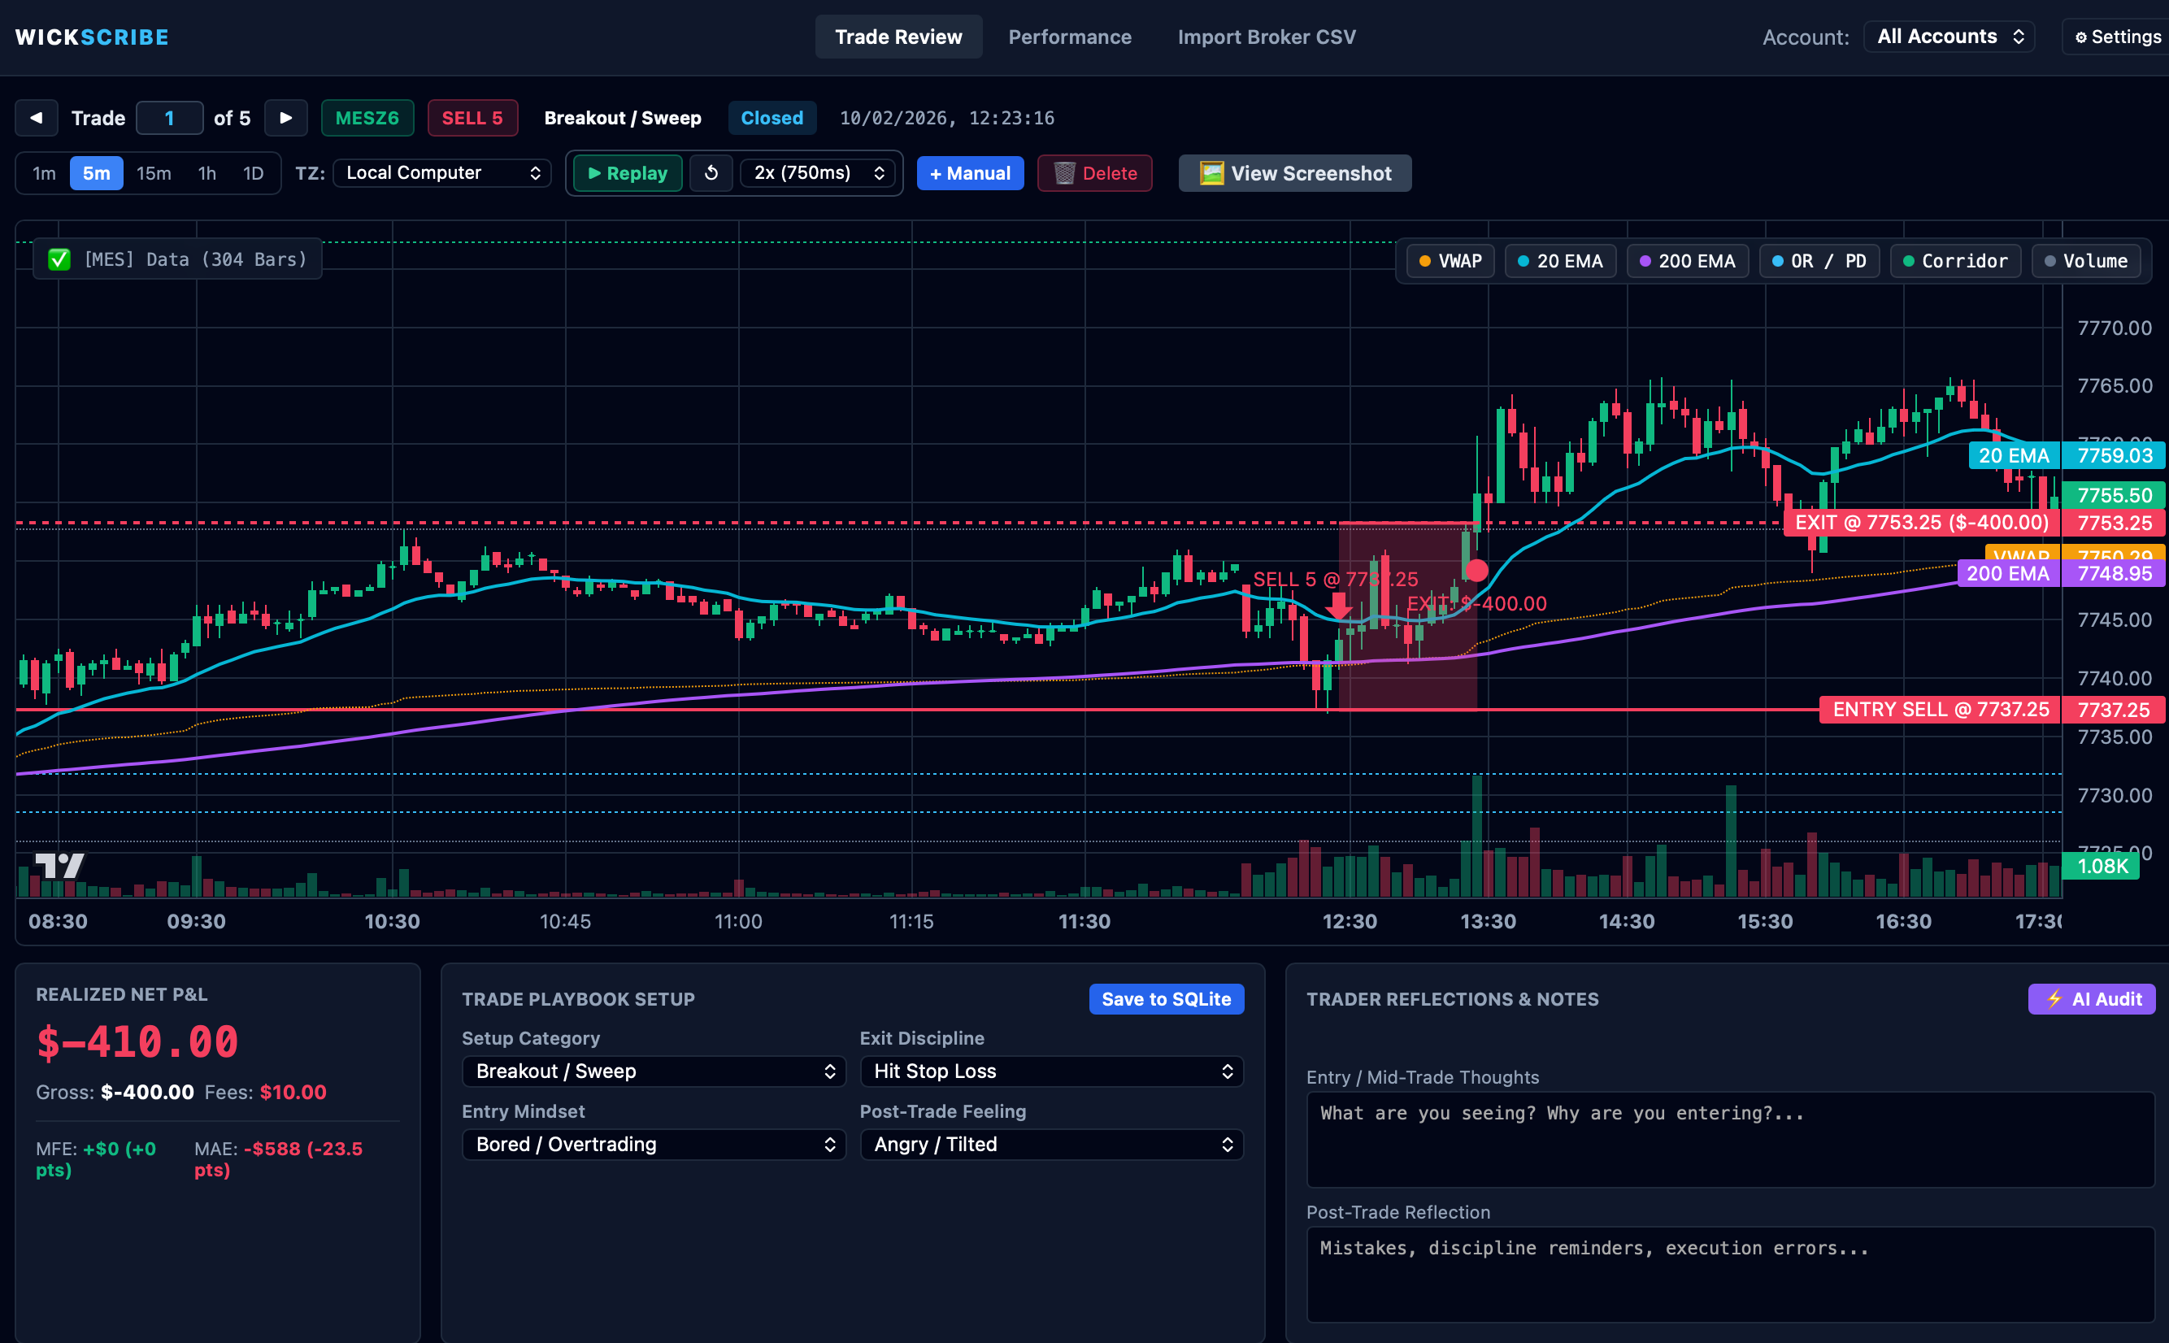The height and width of the screenshot is (1343, 2169).
Task: Open the All Accounts dropdown
Action: tap(1949, 37)
